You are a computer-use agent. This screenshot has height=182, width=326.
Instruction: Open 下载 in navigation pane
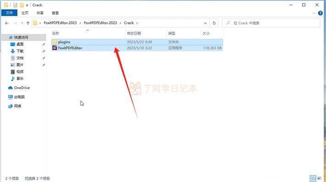point(20,51)
